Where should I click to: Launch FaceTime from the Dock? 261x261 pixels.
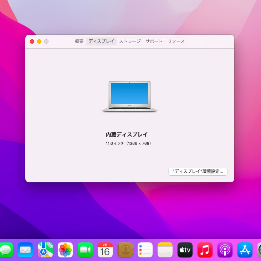(x=85, y=250)
